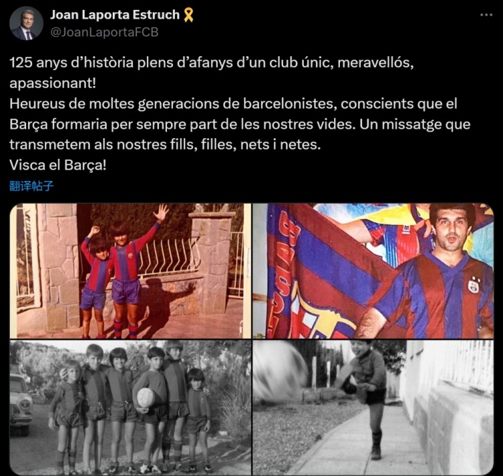The width and height of the screenshot is (503, 476).
Task: Click the "125 anys d'història" opening line
Action: (212, 62)
